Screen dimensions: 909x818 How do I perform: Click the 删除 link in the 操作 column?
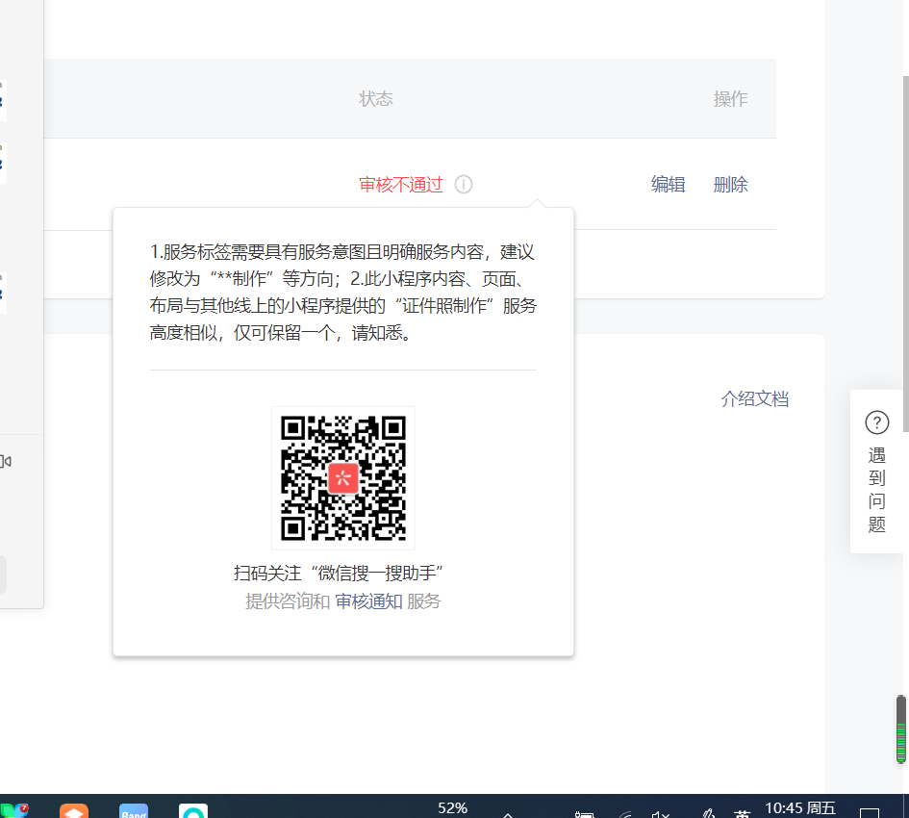[x=730, y=185]
